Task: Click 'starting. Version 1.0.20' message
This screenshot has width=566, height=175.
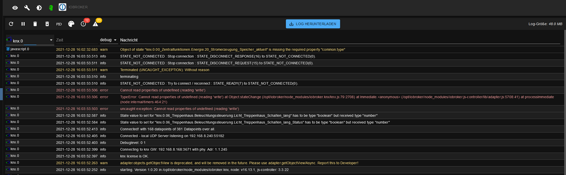Action: point(204,169)
